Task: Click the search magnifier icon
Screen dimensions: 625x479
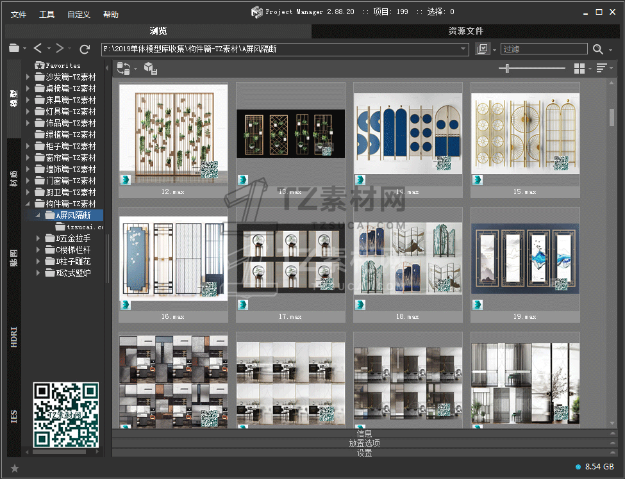Action: point(597,49)
